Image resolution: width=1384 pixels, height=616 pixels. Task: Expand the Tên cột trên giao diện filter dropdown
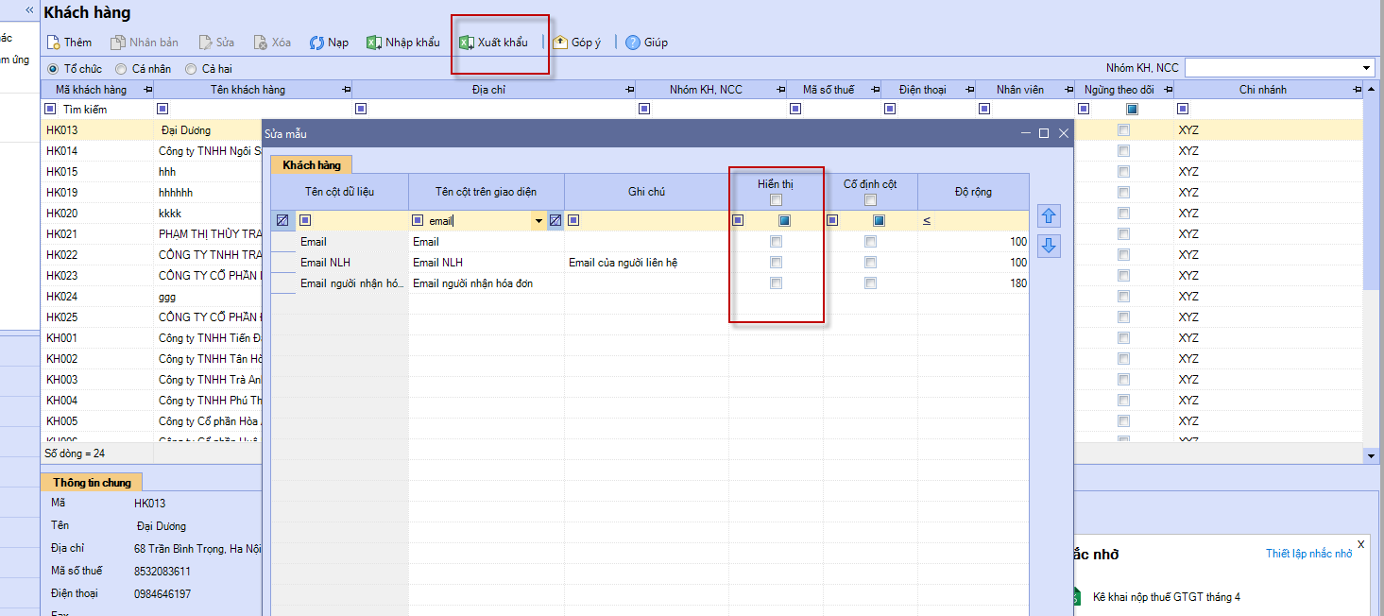click(x=538, y=221)
